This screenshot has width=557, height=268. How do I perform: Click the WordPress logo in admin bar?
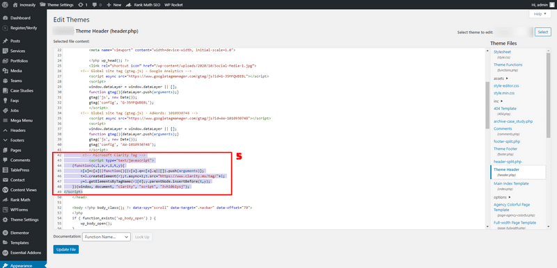click(x=5, y=5)
